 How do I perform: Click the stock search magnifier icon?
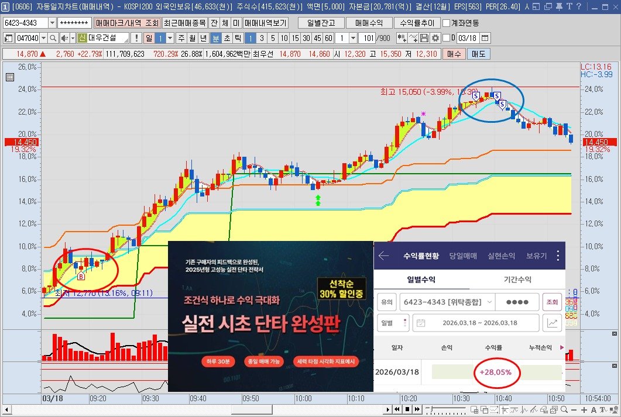tap(52, 38)
